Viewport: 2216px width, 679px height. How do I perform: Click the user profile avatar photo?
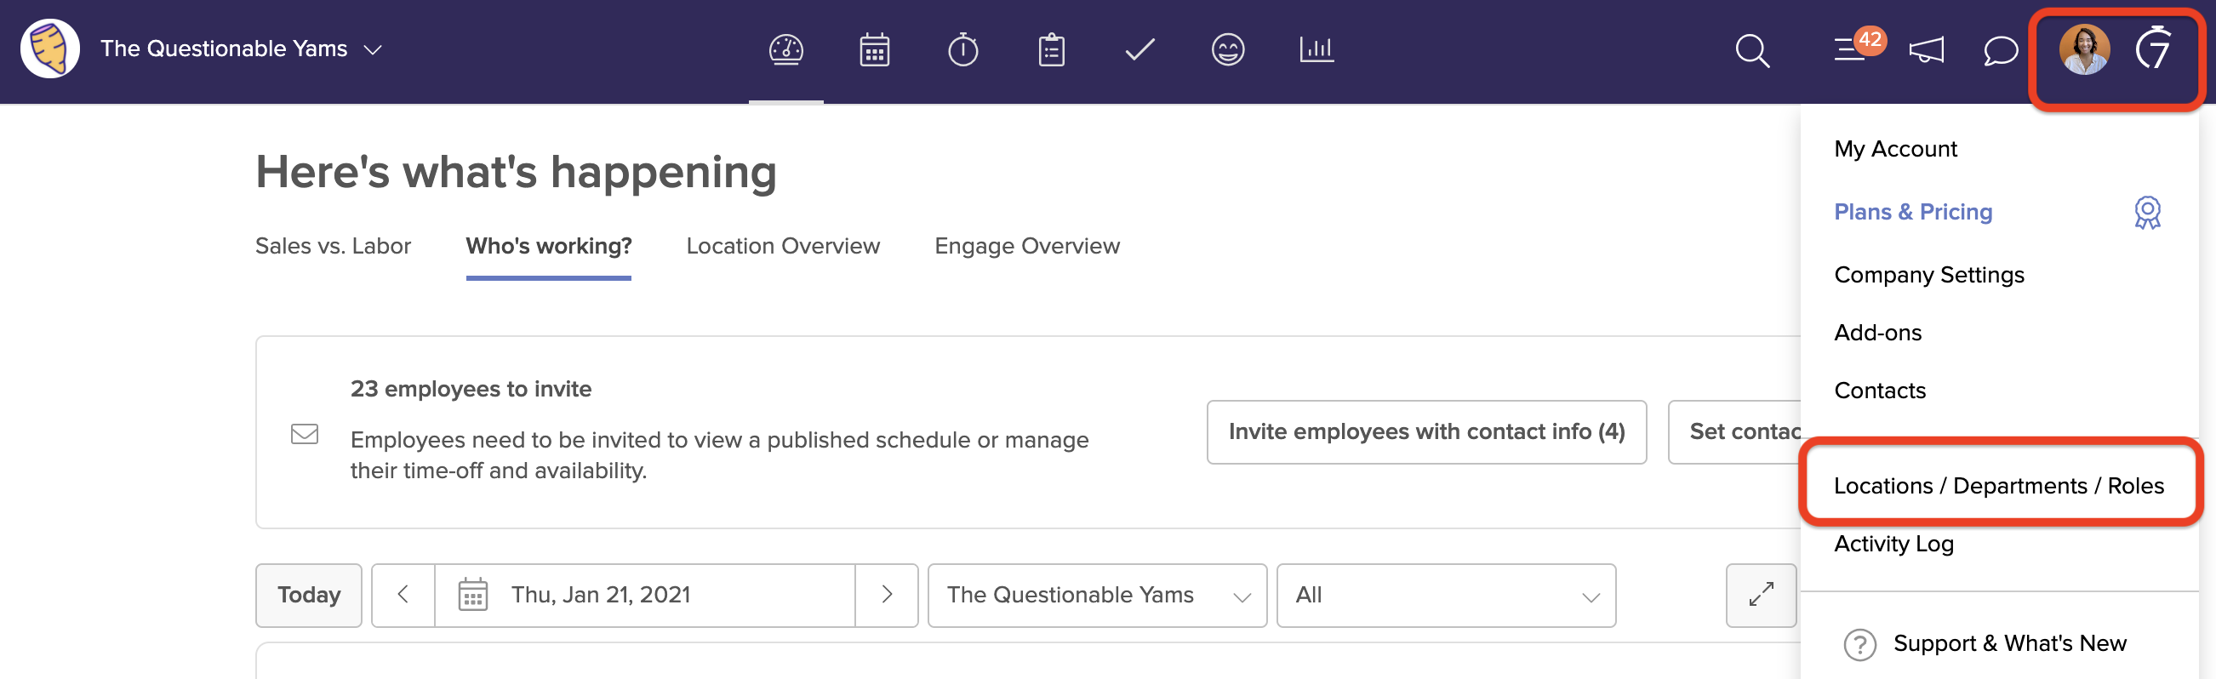(x=2083, y=49)
